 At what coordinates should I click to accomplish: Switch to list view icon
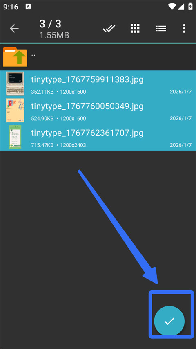click(161, 28)
